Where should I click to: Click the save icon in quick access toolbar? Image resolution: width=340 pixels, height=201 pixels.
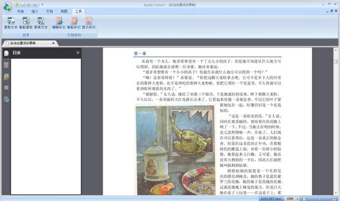[23, 5]
